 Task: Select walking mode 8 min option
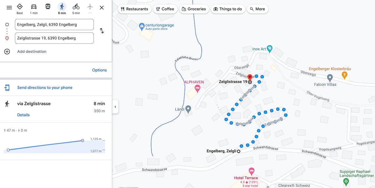point(62,8)
